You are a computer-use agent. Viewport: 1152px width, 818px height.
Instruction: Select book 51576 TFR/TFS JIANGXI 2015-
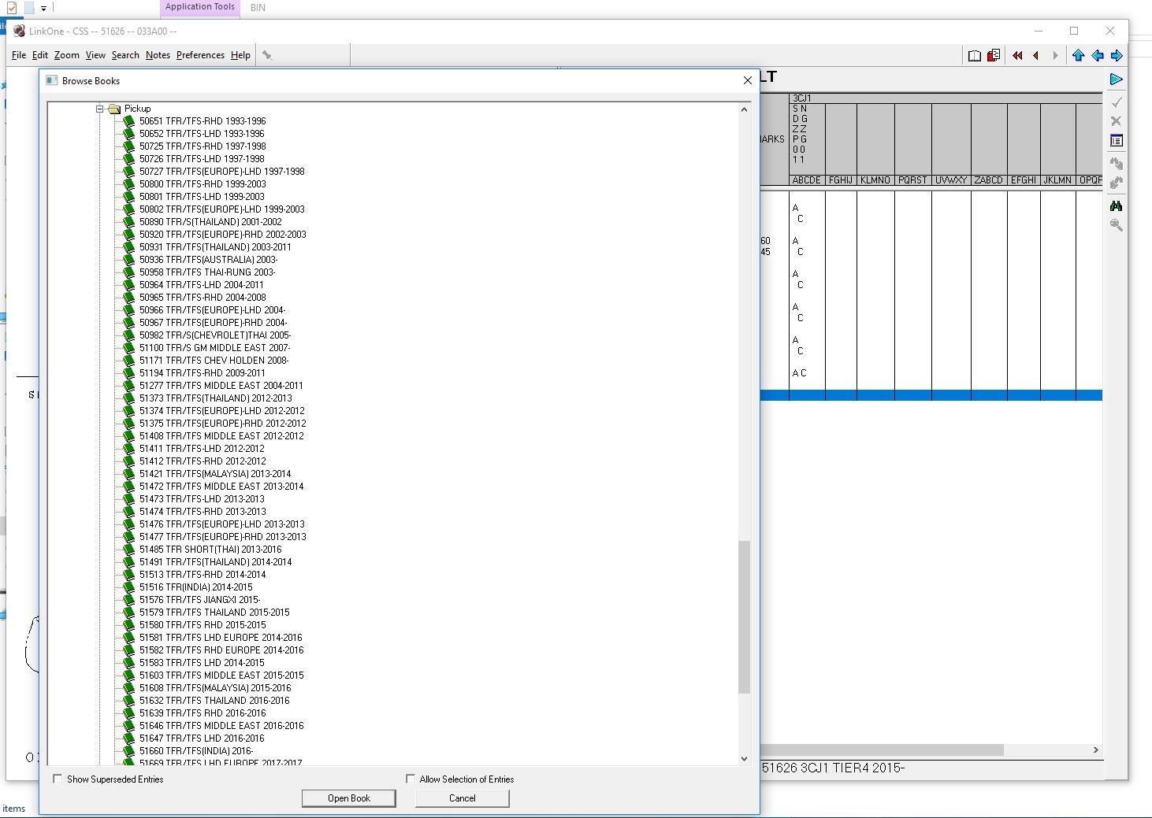point(200,600)
